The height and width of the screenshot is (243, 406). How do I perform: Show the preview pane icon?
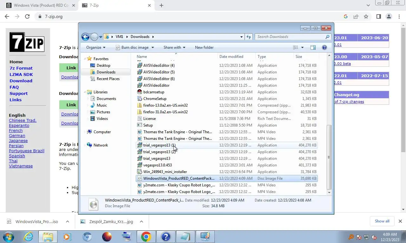(x=313, y=47)
